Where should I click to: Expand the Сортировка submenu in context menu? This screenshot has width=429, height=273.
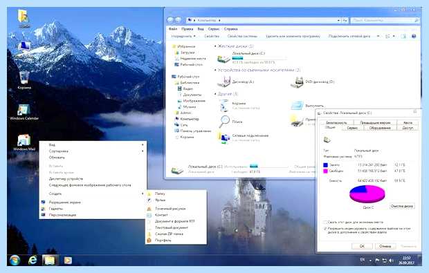tap(93, 151)
